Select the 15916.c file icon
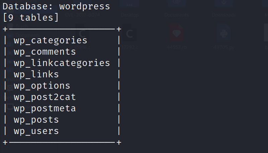Screen dimensions: 268x153 [x=81, y=34]
